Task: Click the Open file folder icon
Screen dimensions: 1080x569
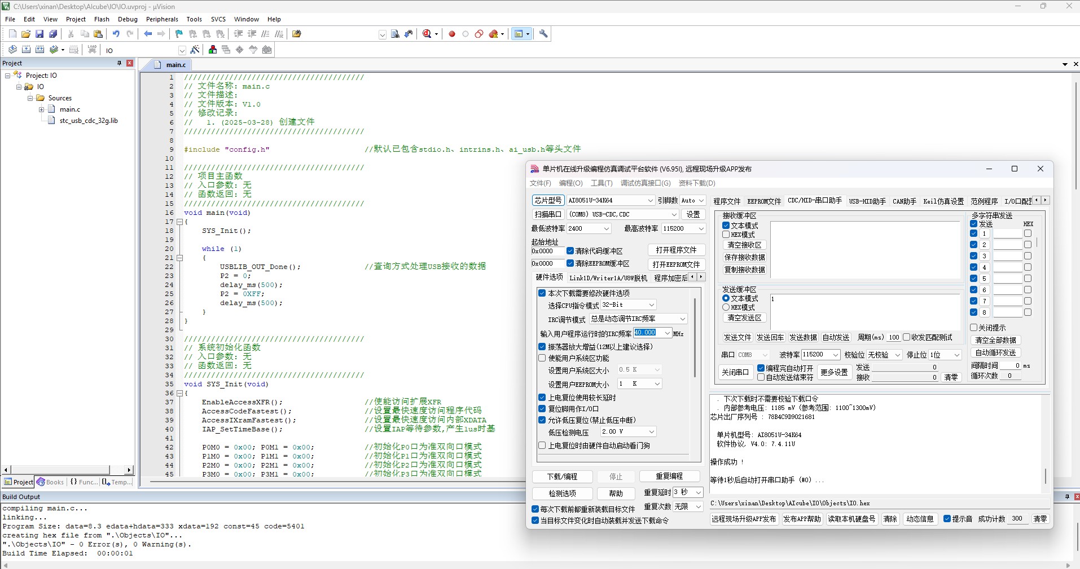Action: [26, 34]
